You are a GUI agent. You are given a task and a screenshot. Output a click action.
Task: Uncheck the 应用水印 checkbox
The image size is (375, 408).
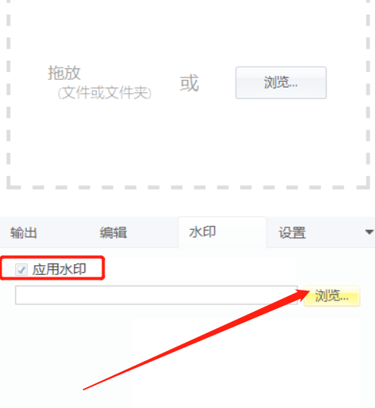tap(22, 270)
